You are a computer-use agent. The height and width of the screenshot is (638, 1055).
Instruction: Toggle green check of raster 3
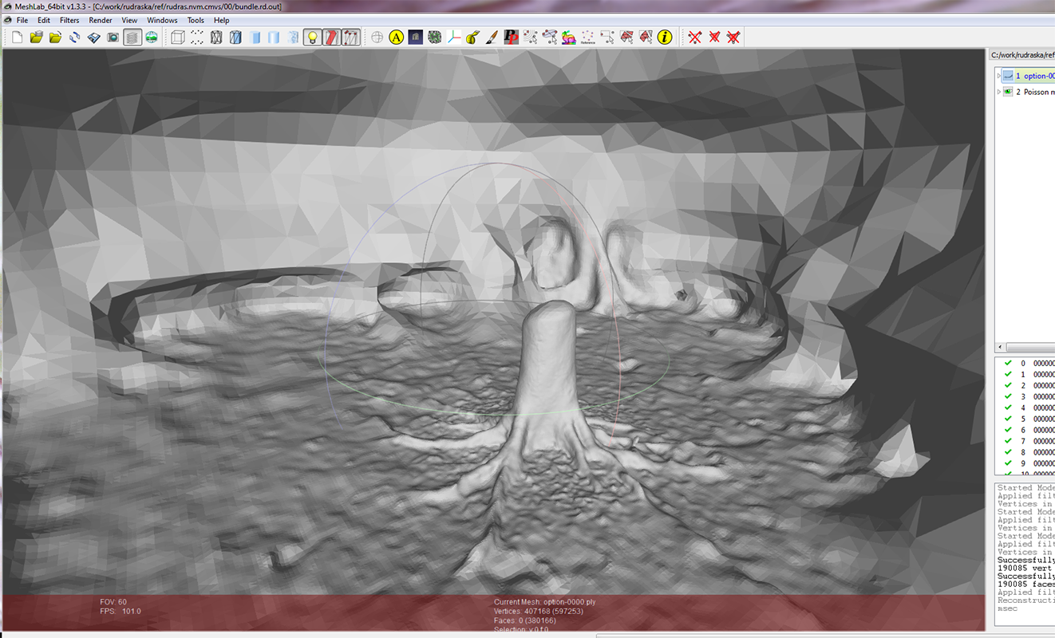click(x=1009, y=396)
